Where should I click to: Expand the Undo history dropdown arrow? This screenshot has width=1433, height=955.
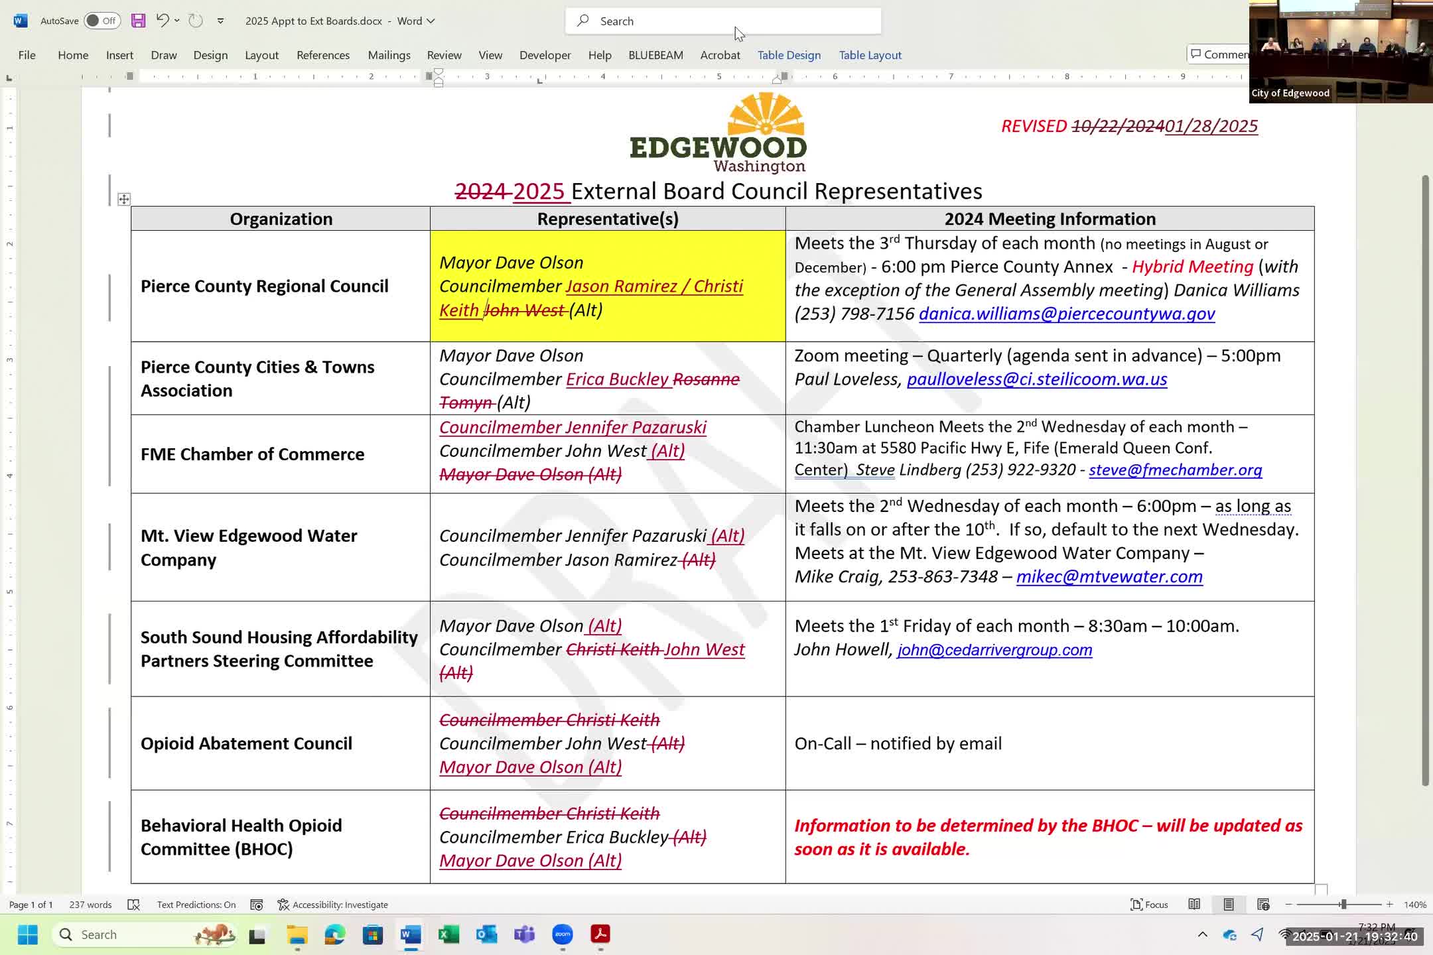point(177,21)
